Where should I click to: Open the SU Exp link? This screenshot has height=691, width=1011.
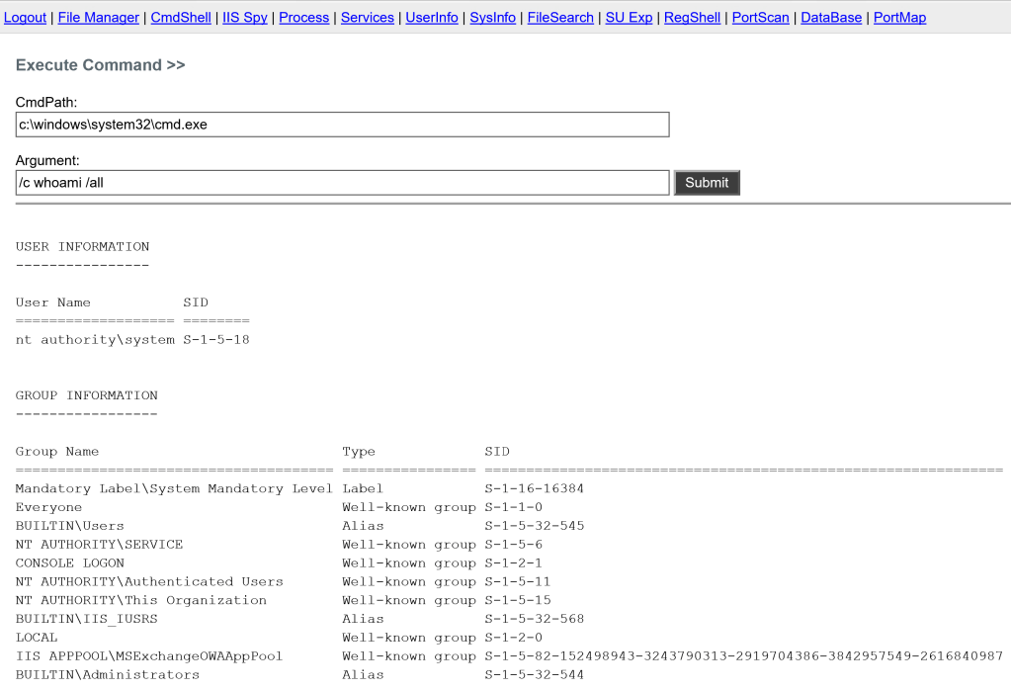629,18
